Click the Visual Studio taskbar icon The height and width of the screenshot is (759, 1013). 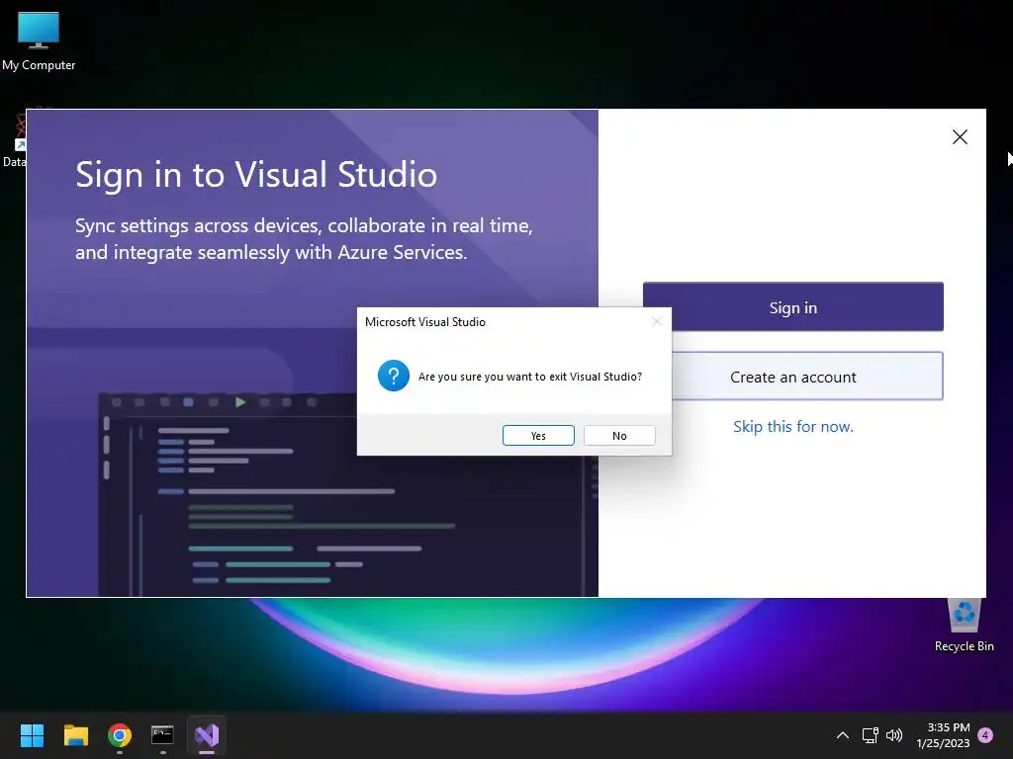tap(207, 735)
